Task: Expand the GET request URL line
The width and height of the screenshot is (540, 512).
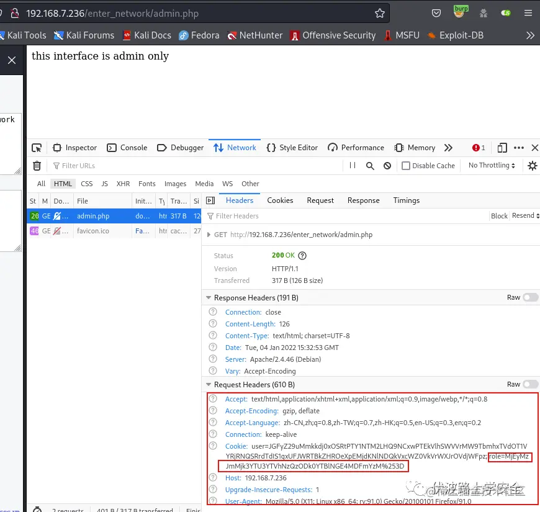Action: tap(209, 235)
